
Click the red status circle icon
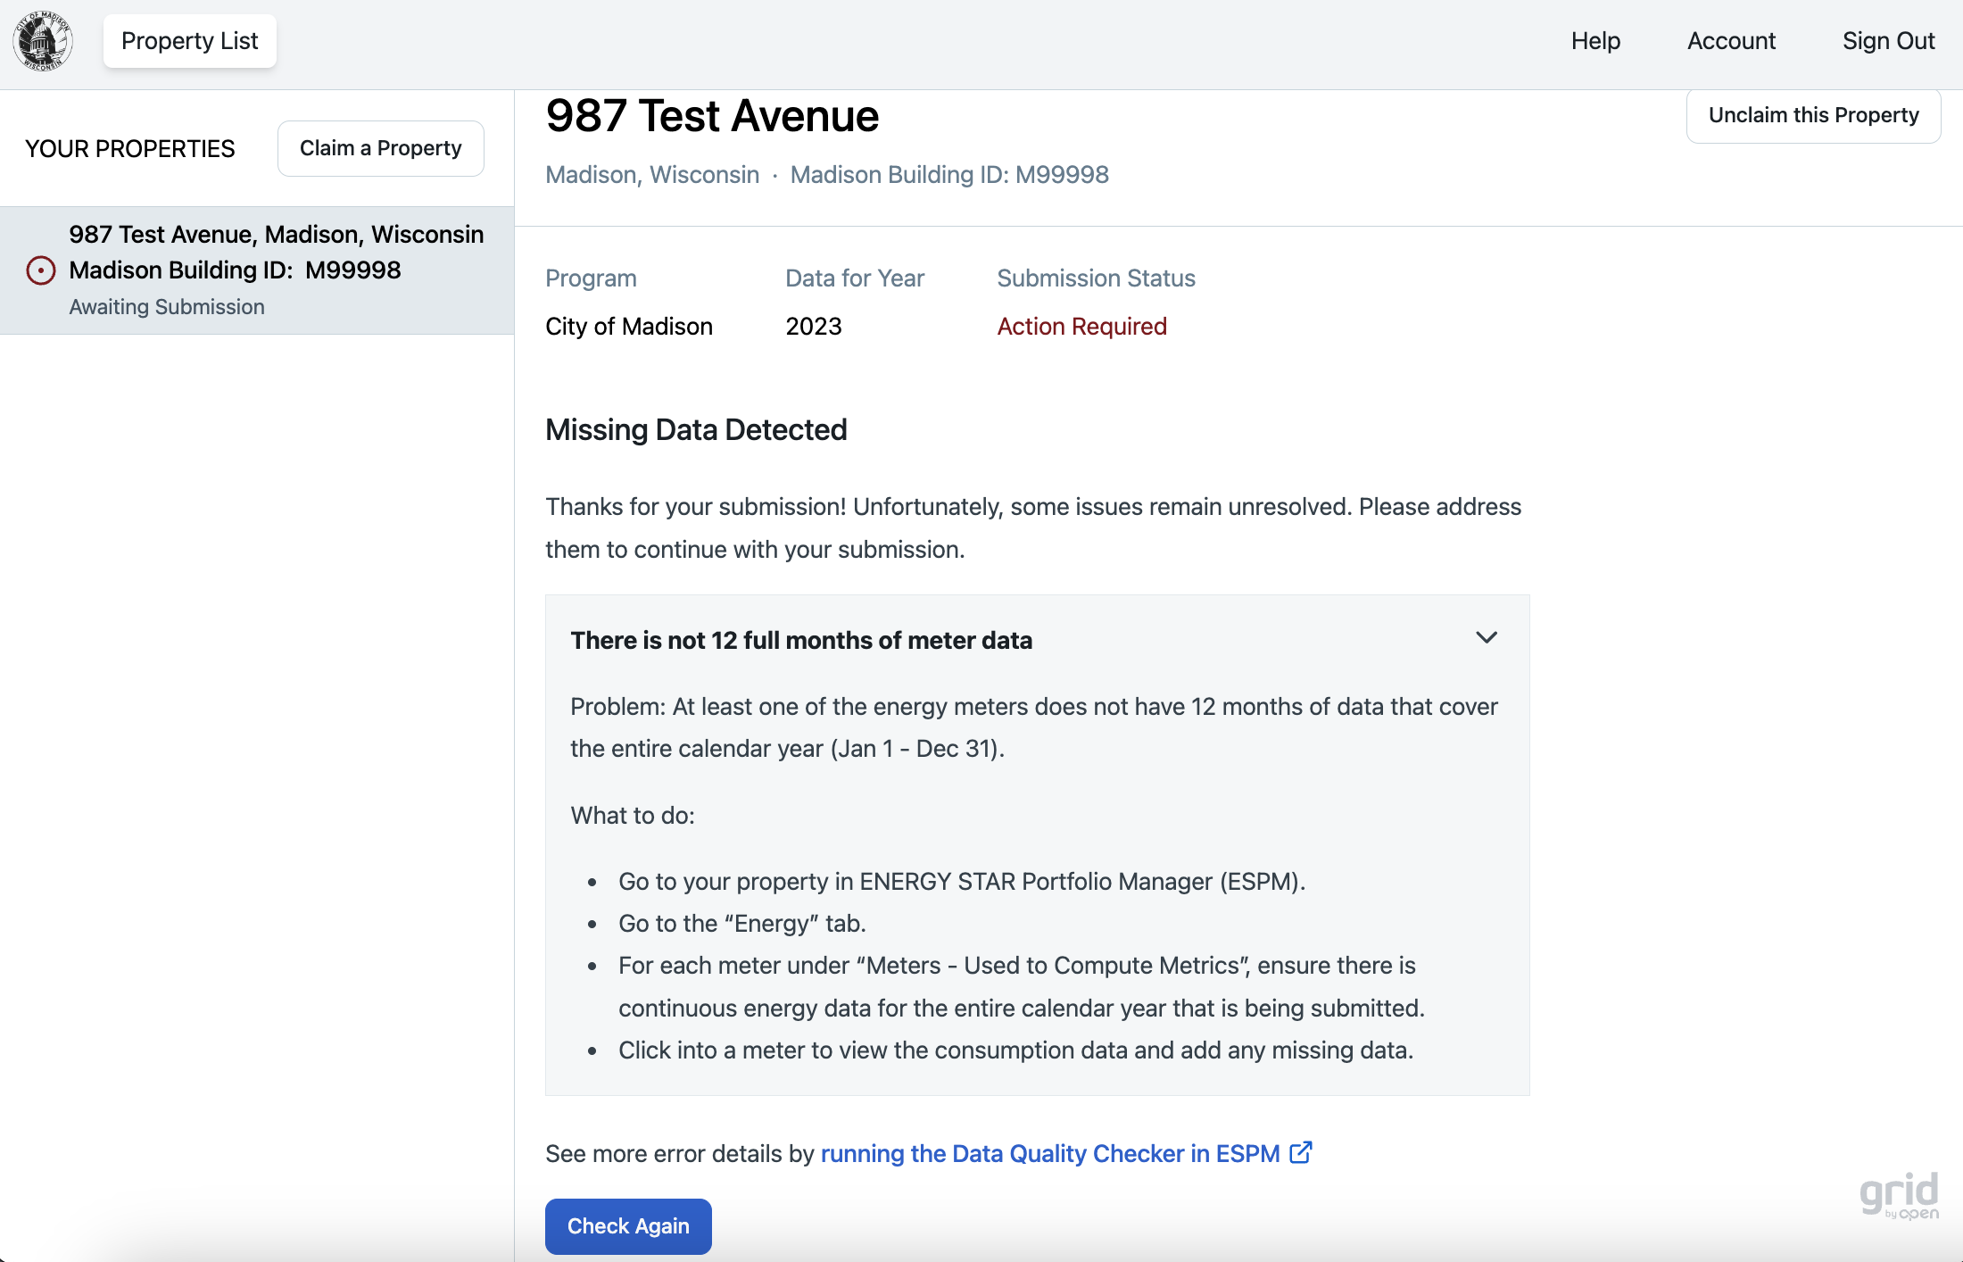(x=41, y=270)
